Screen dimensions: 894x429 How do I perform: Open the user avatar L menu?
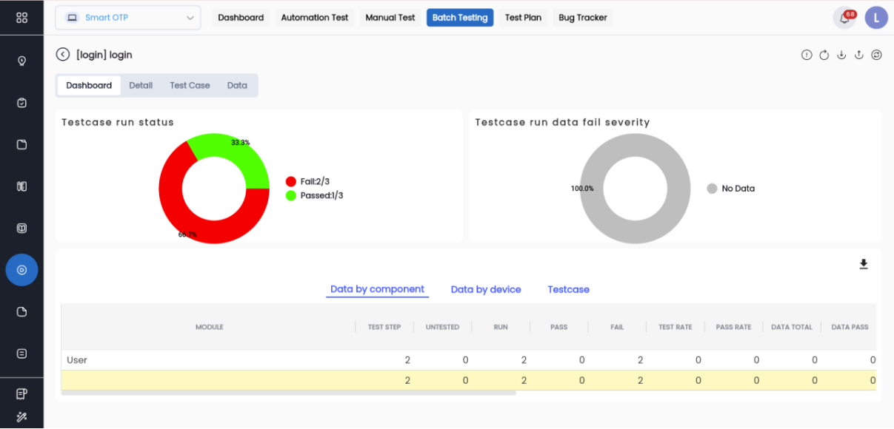point(876,18)
